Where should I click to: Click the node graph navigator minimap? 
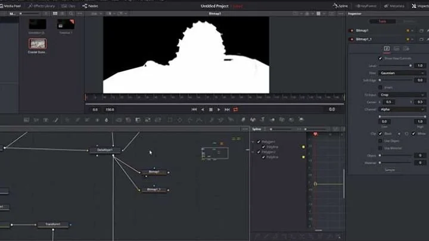[x=214, y=154]
